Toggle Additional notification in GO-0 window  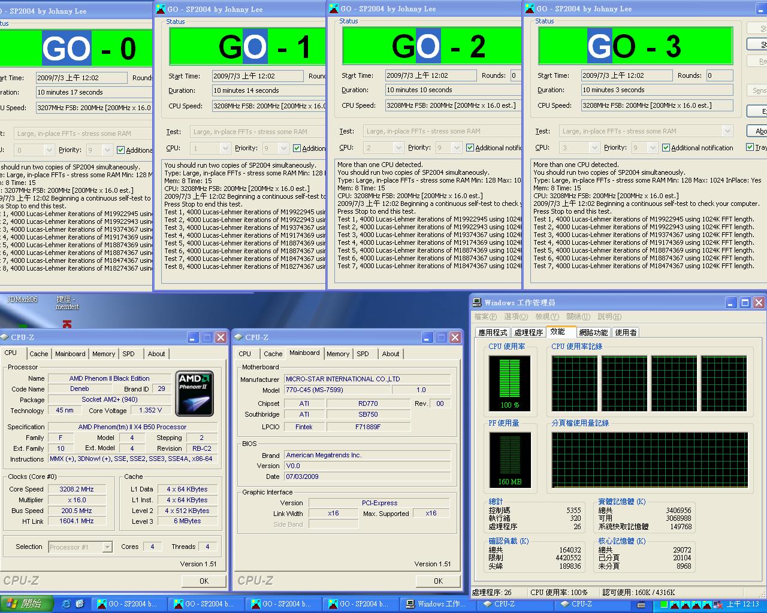click(x=121, y=150)
